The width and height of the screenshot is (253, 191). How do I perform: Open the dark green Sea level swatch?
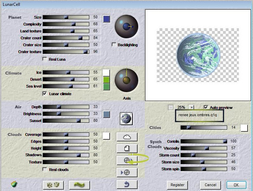106,87
